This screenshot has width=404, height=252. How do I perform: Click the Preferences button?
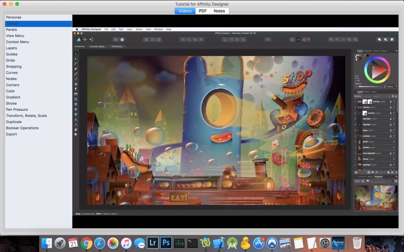click(117, 46)
